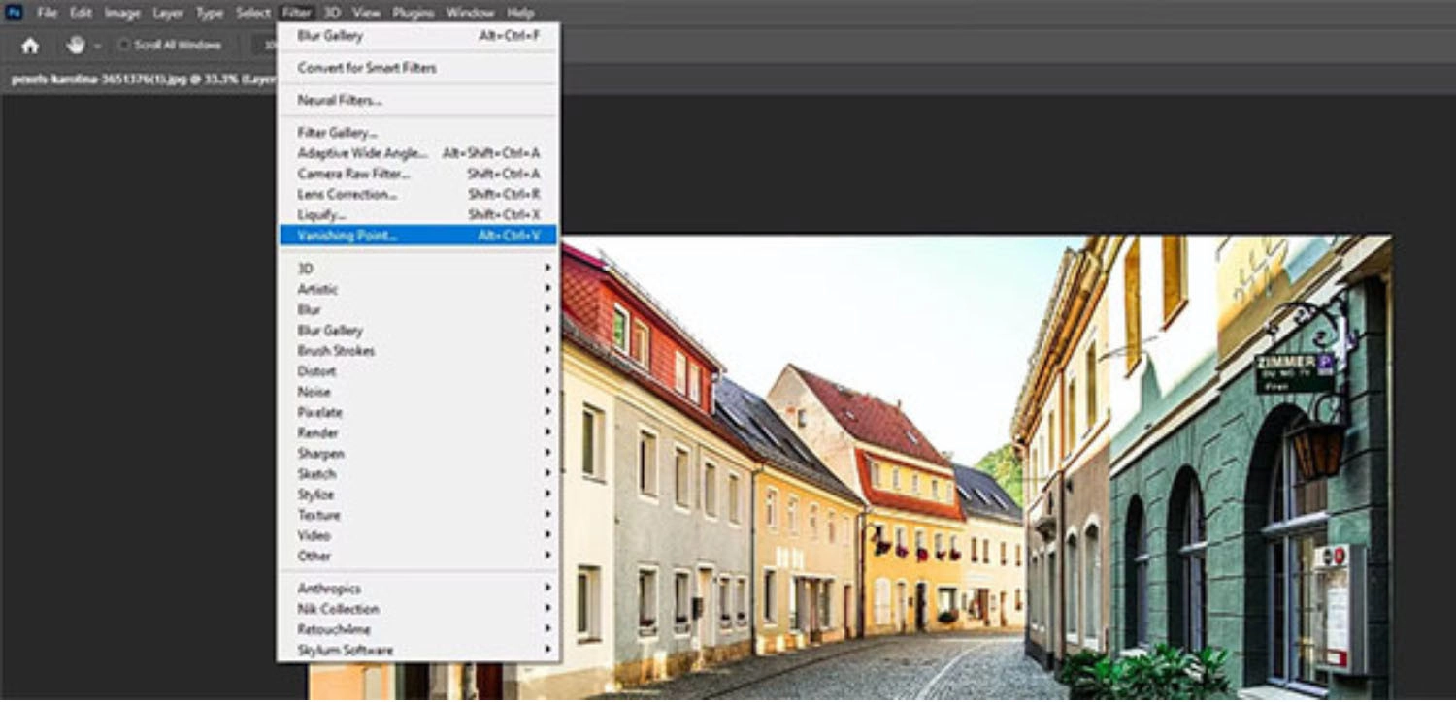Screen dimensions: 1456x702
Task: Choose Blur Gallery at top of Filter menu
Action: click(418, 36)
